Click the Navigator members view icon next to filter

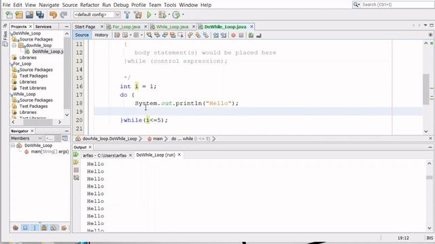click(x=65, y=138)
